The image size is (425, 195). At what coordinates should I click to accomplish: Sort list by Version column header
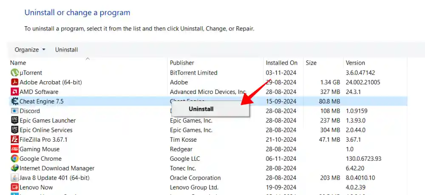point(355,63)
